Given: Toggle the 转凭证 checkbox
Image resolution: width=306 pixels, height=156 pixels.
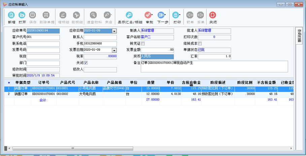Looking at the screenshot, I should (x=143, y=43).
